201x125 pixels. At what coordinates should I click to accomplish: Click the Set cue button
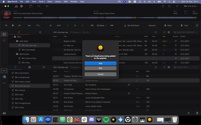[x=29, y=26]
